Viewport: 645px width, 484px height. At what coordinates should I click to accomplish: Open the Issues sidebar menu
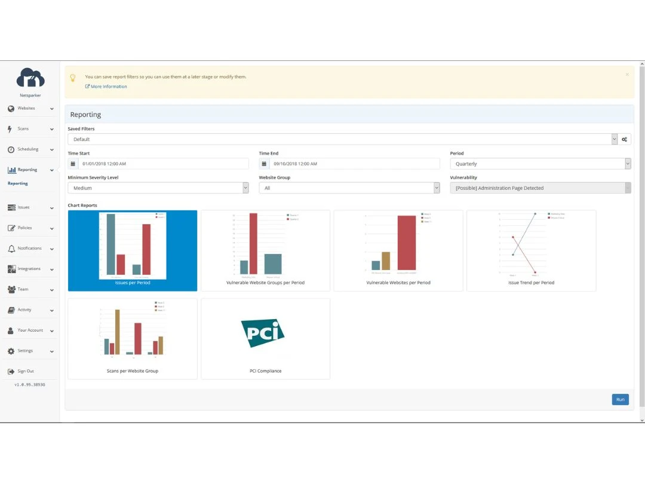(x=30, y=207)
